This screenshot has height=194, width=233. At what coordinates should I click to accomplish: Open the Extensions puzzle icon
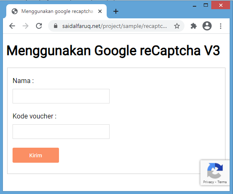pyautogui.click(x=194, y=26)
